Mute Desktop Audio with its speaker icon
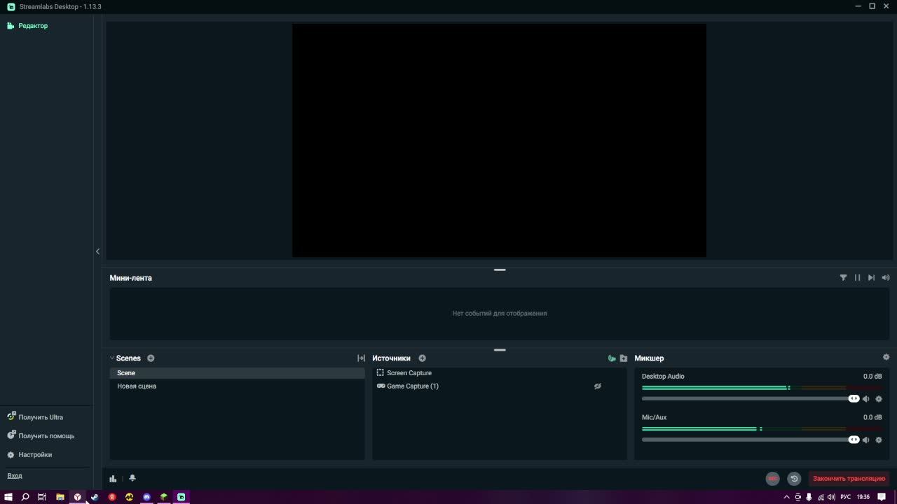Screen dimensions: 897x504 pyautogui.click(x=866, y=399)
